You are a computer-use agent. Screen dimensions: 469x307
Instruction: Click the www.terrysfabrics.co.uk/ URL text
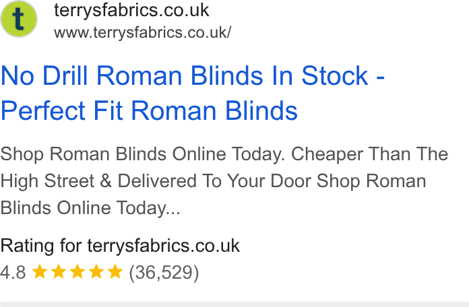coord(143,32)
